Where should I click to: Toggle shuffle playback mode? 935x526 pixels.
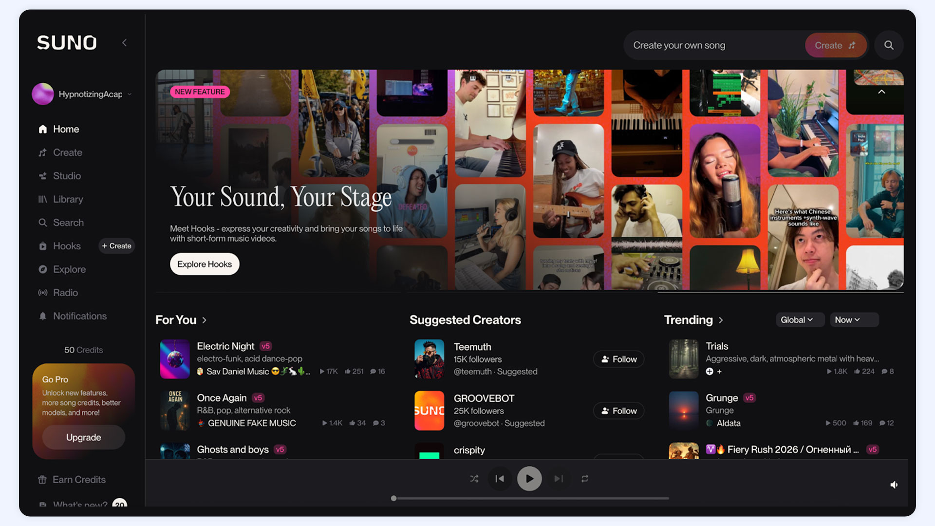474,479
